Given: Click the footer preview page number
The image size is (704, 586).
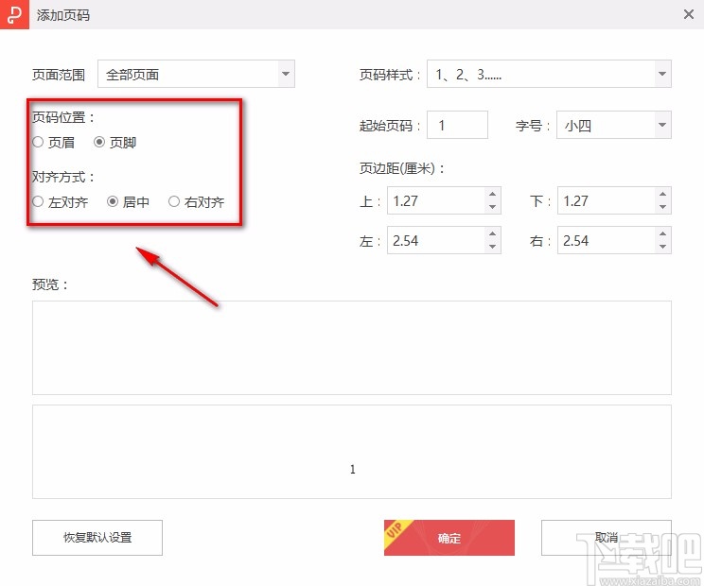Looking at the screenshot, I should 353,469.
